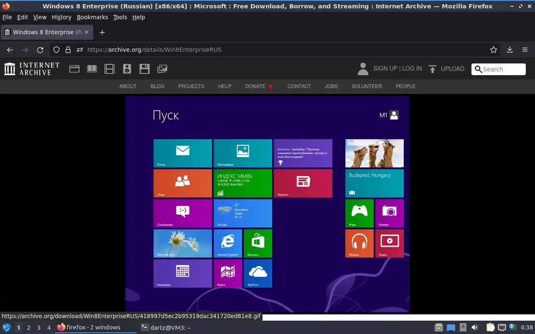Open the File menu
The width and height of the screenshot is (535, 334).
7,17
